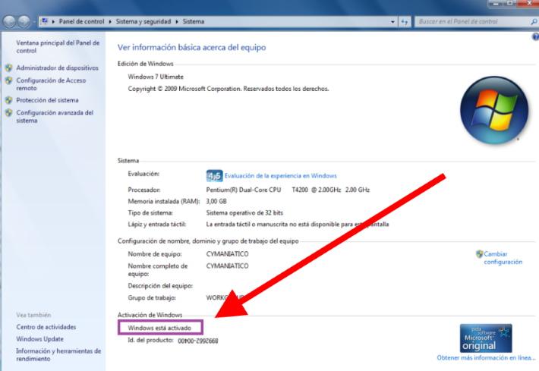Open the address bar history dropdown arrow
This screenshot has height=371, width=539.
click(x=392, y=22)
